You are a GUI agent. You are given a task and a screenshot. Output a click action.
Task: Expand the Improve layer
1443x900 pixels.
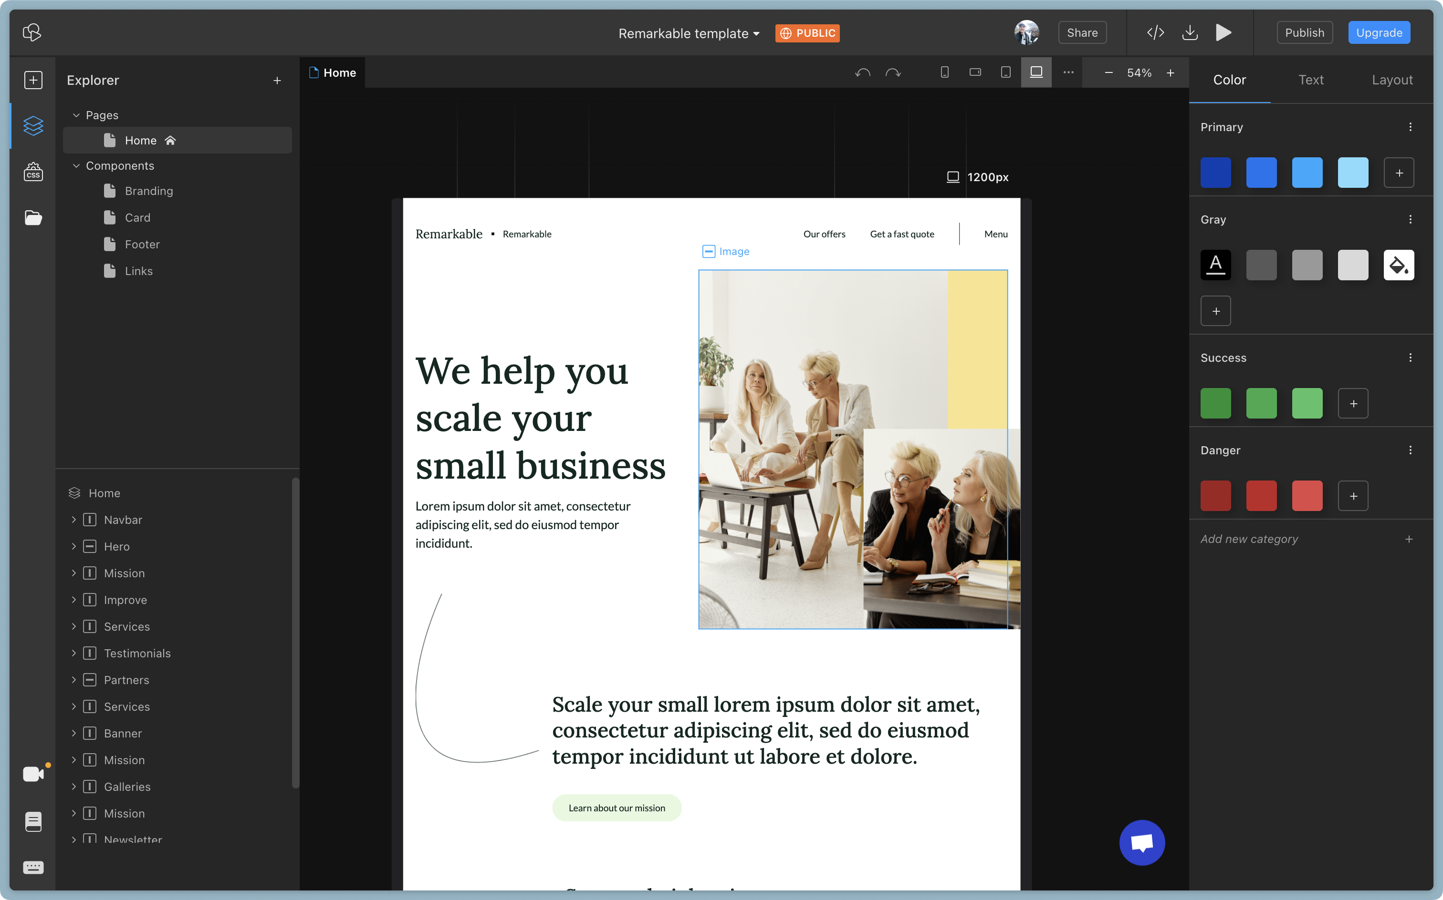[74, 600]
